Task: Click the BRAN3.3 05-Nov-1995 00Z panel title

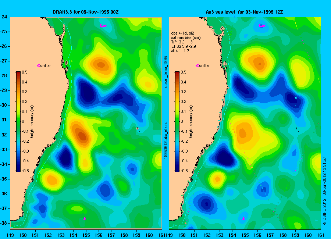Action: pos(85,12)
